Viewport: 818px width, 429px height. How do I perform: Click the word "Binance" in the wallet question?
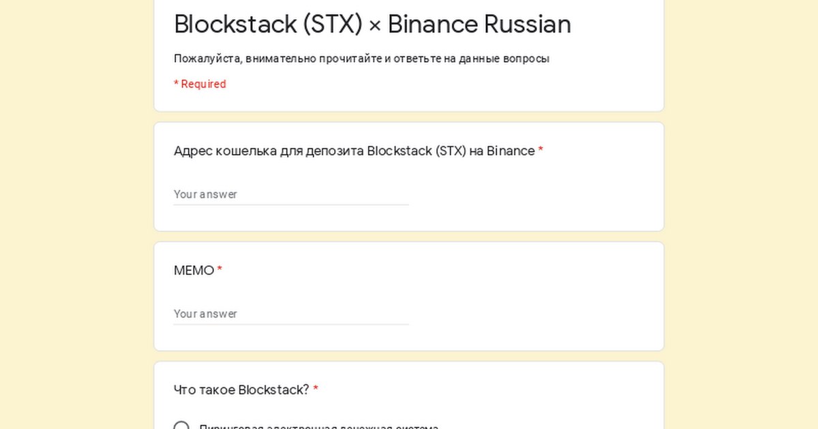511,150
